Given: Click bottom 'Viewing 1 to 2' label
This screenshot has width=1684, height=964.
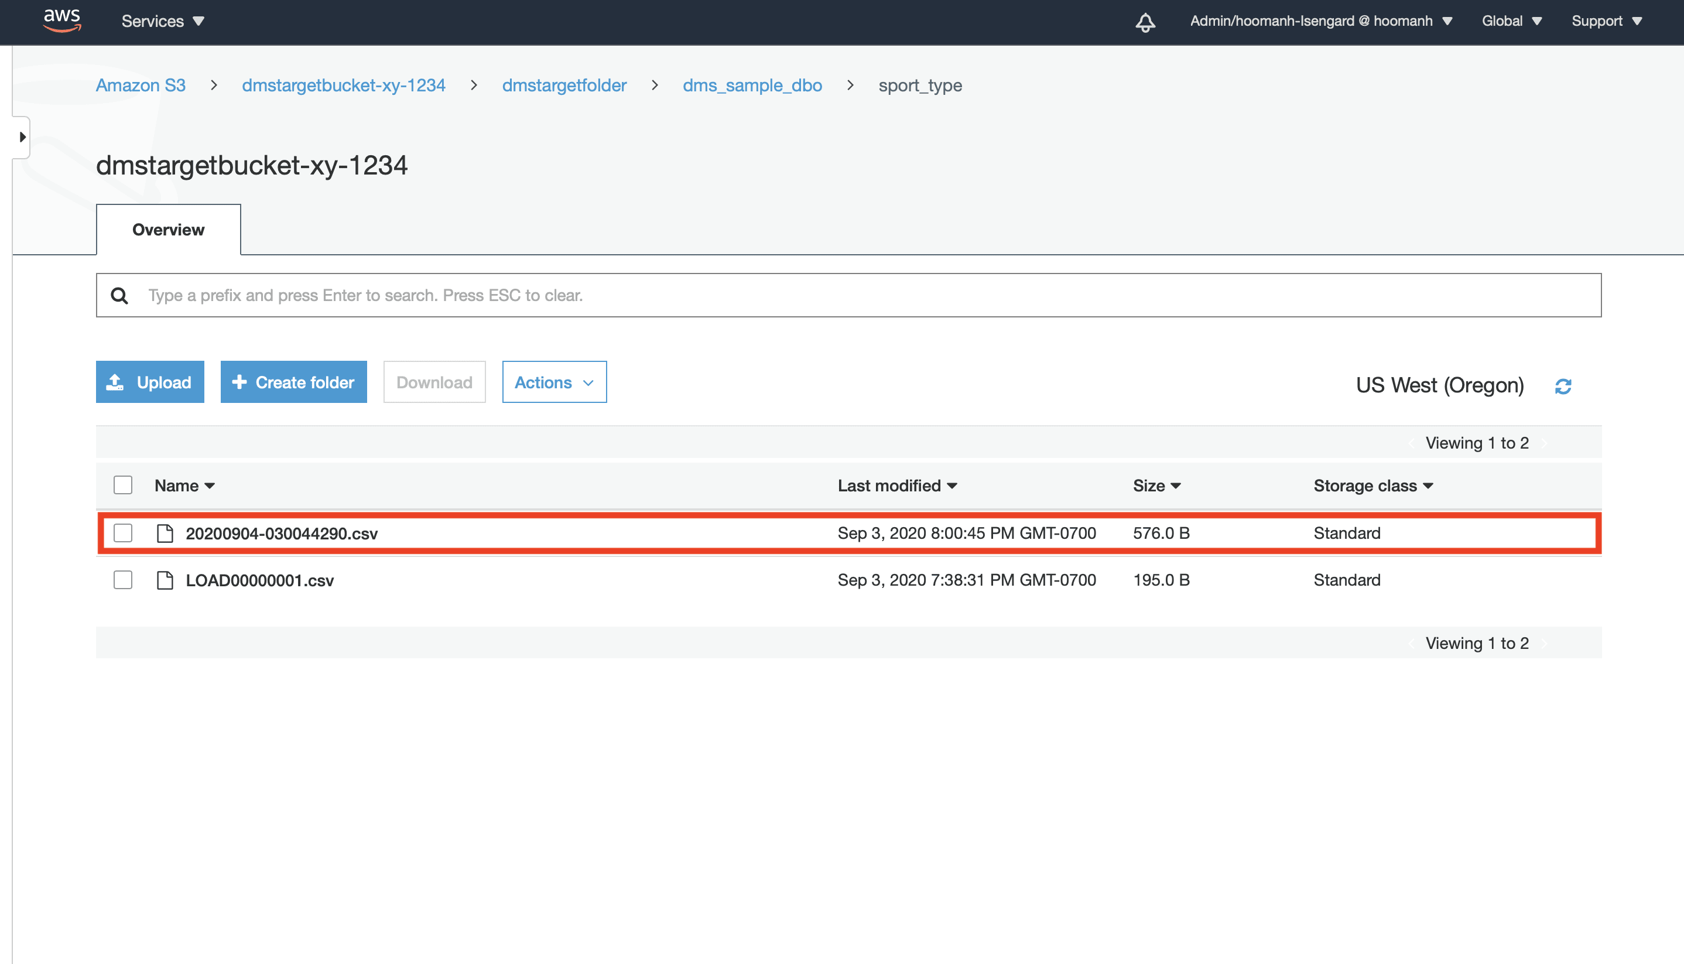Looking at the screenshot, I should coord(1477,643).
